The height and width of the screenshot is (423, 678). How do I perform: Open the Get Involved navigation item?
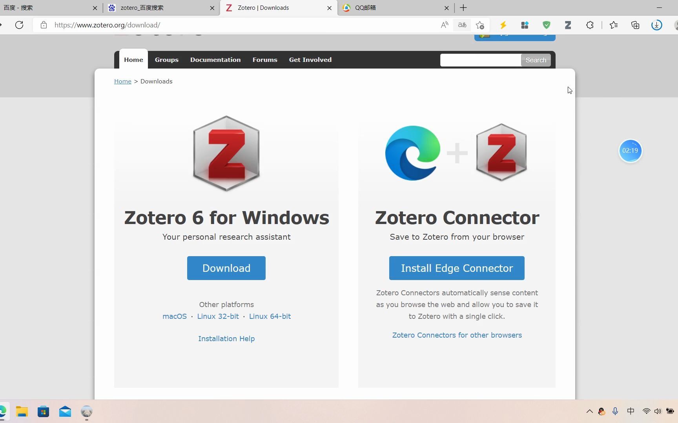(x=310, y=60)
